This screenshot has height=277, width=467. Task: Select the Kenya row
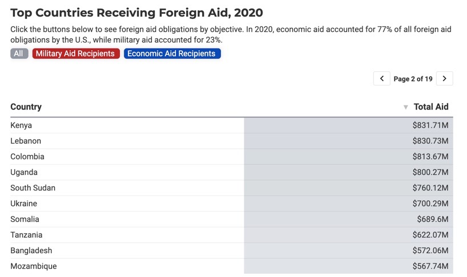tap(232, 125)
